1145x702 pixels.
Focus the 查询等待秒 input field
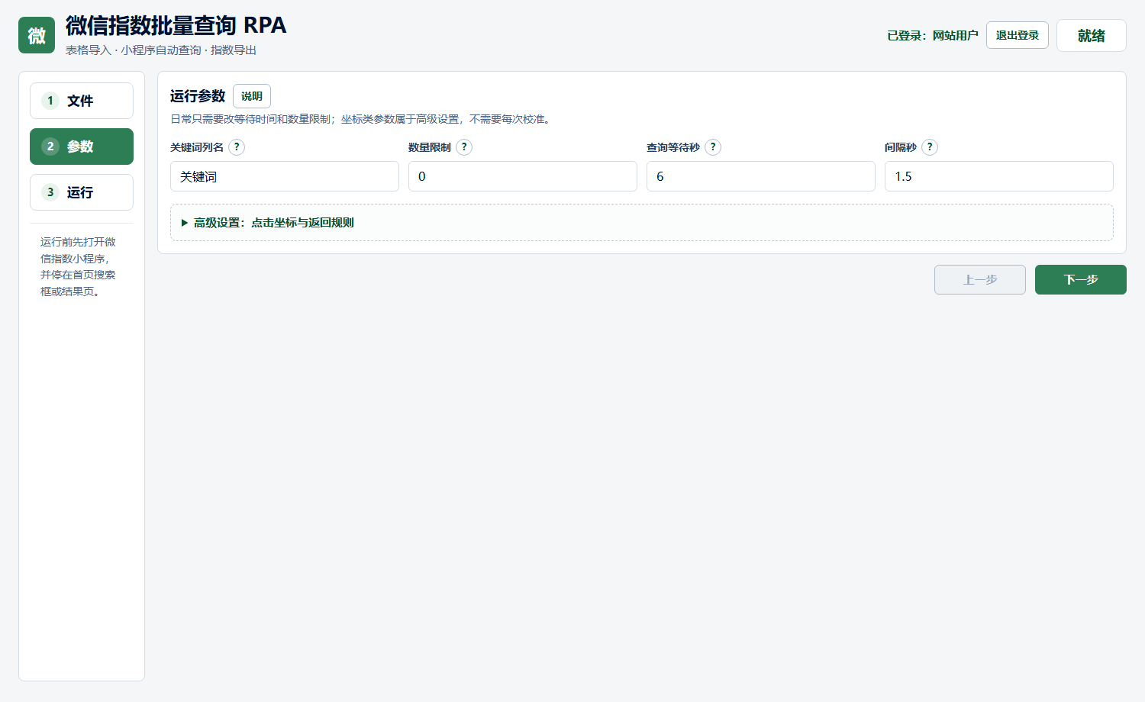tap(761, 176)
